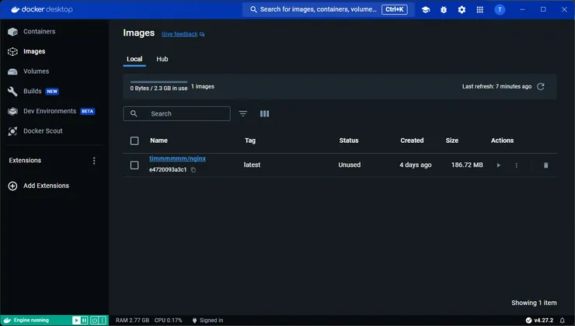Click the Showing 1 item text
This screenshot has width=575, height=326.
point(534,303)
